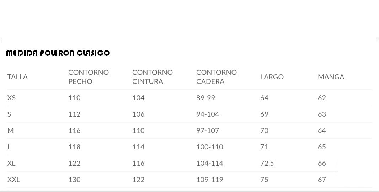
Task: Click the 89-99 hip measurement
Action: [x=205, y=98]
